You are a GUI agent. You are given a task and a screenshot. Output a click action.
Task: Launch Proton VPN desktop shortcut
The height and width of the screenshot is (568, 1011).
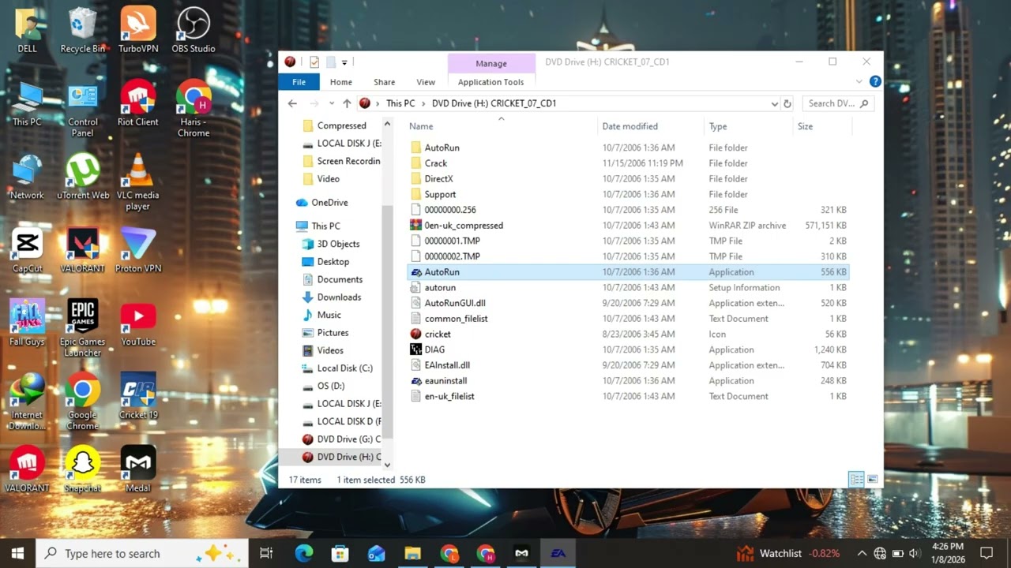(x=138, y=250)
